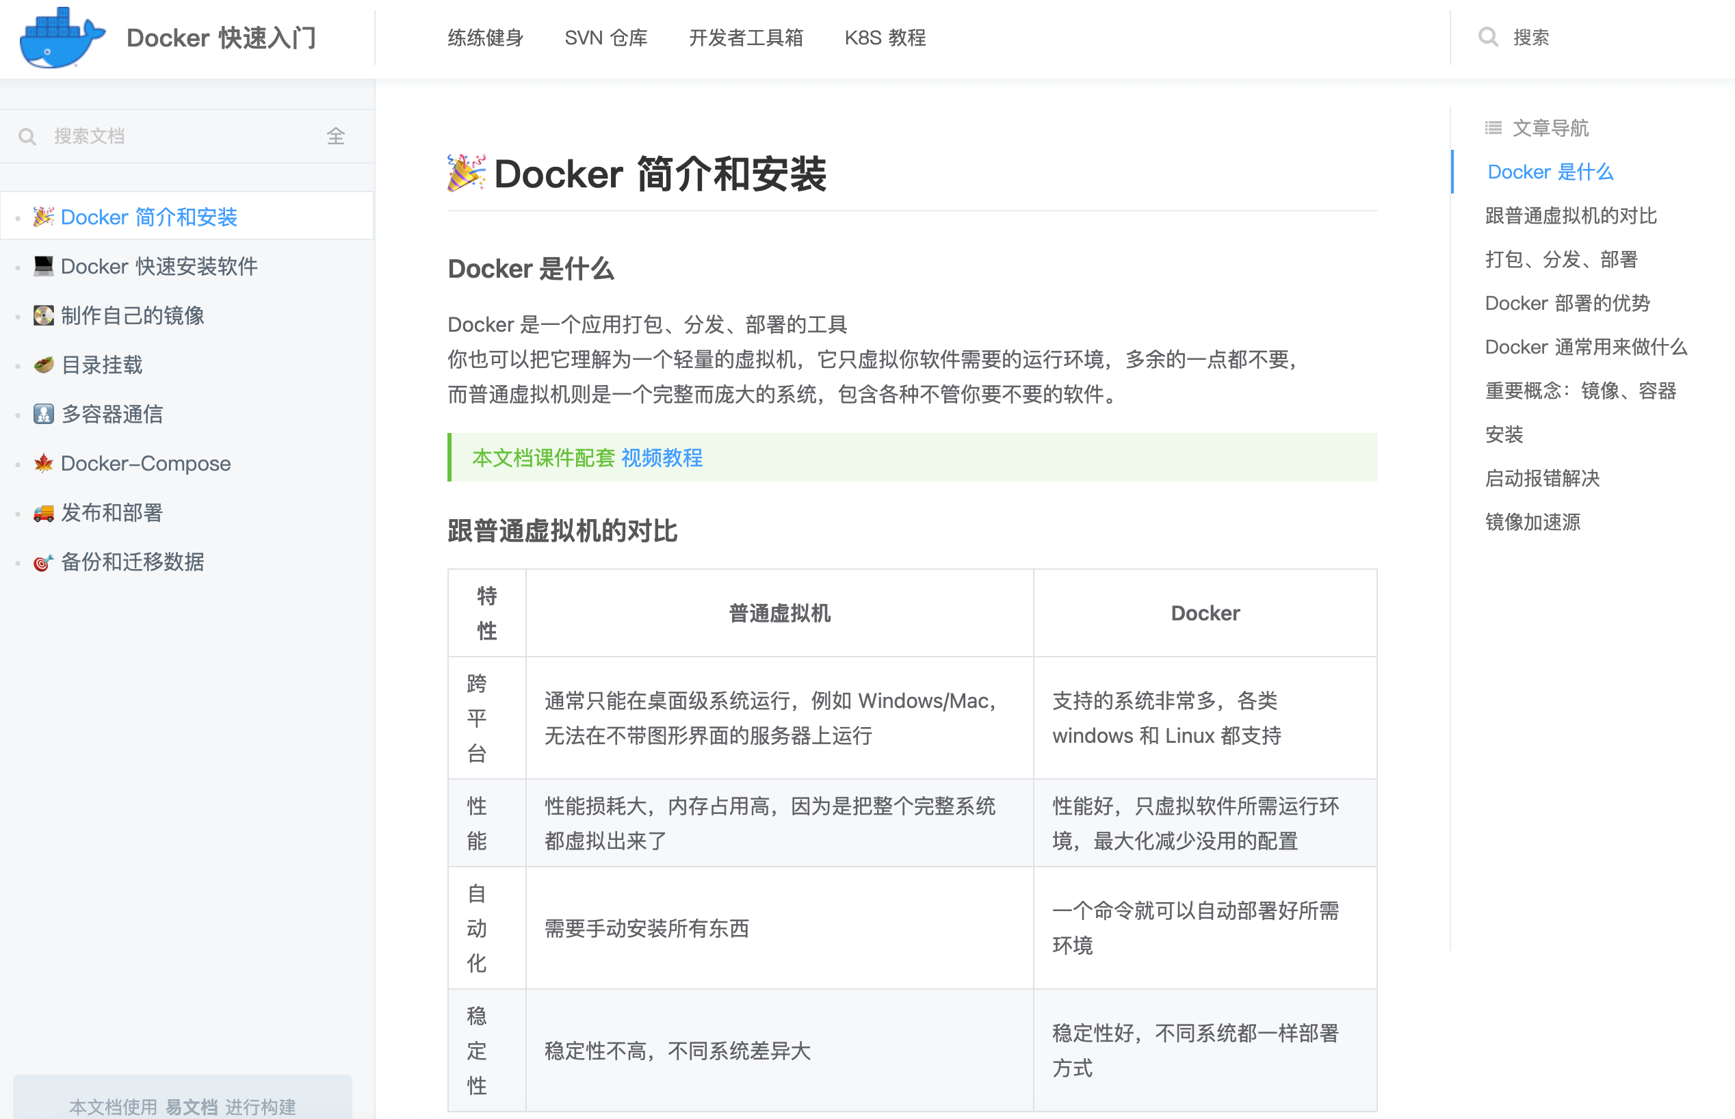Click the party popper emoji in page title
The width and height of the screenshot is (1735, 1119).
[x=466, y=173]
